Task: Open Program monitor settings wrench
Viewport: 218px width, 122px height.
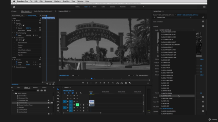Action: tap(137, 76)
